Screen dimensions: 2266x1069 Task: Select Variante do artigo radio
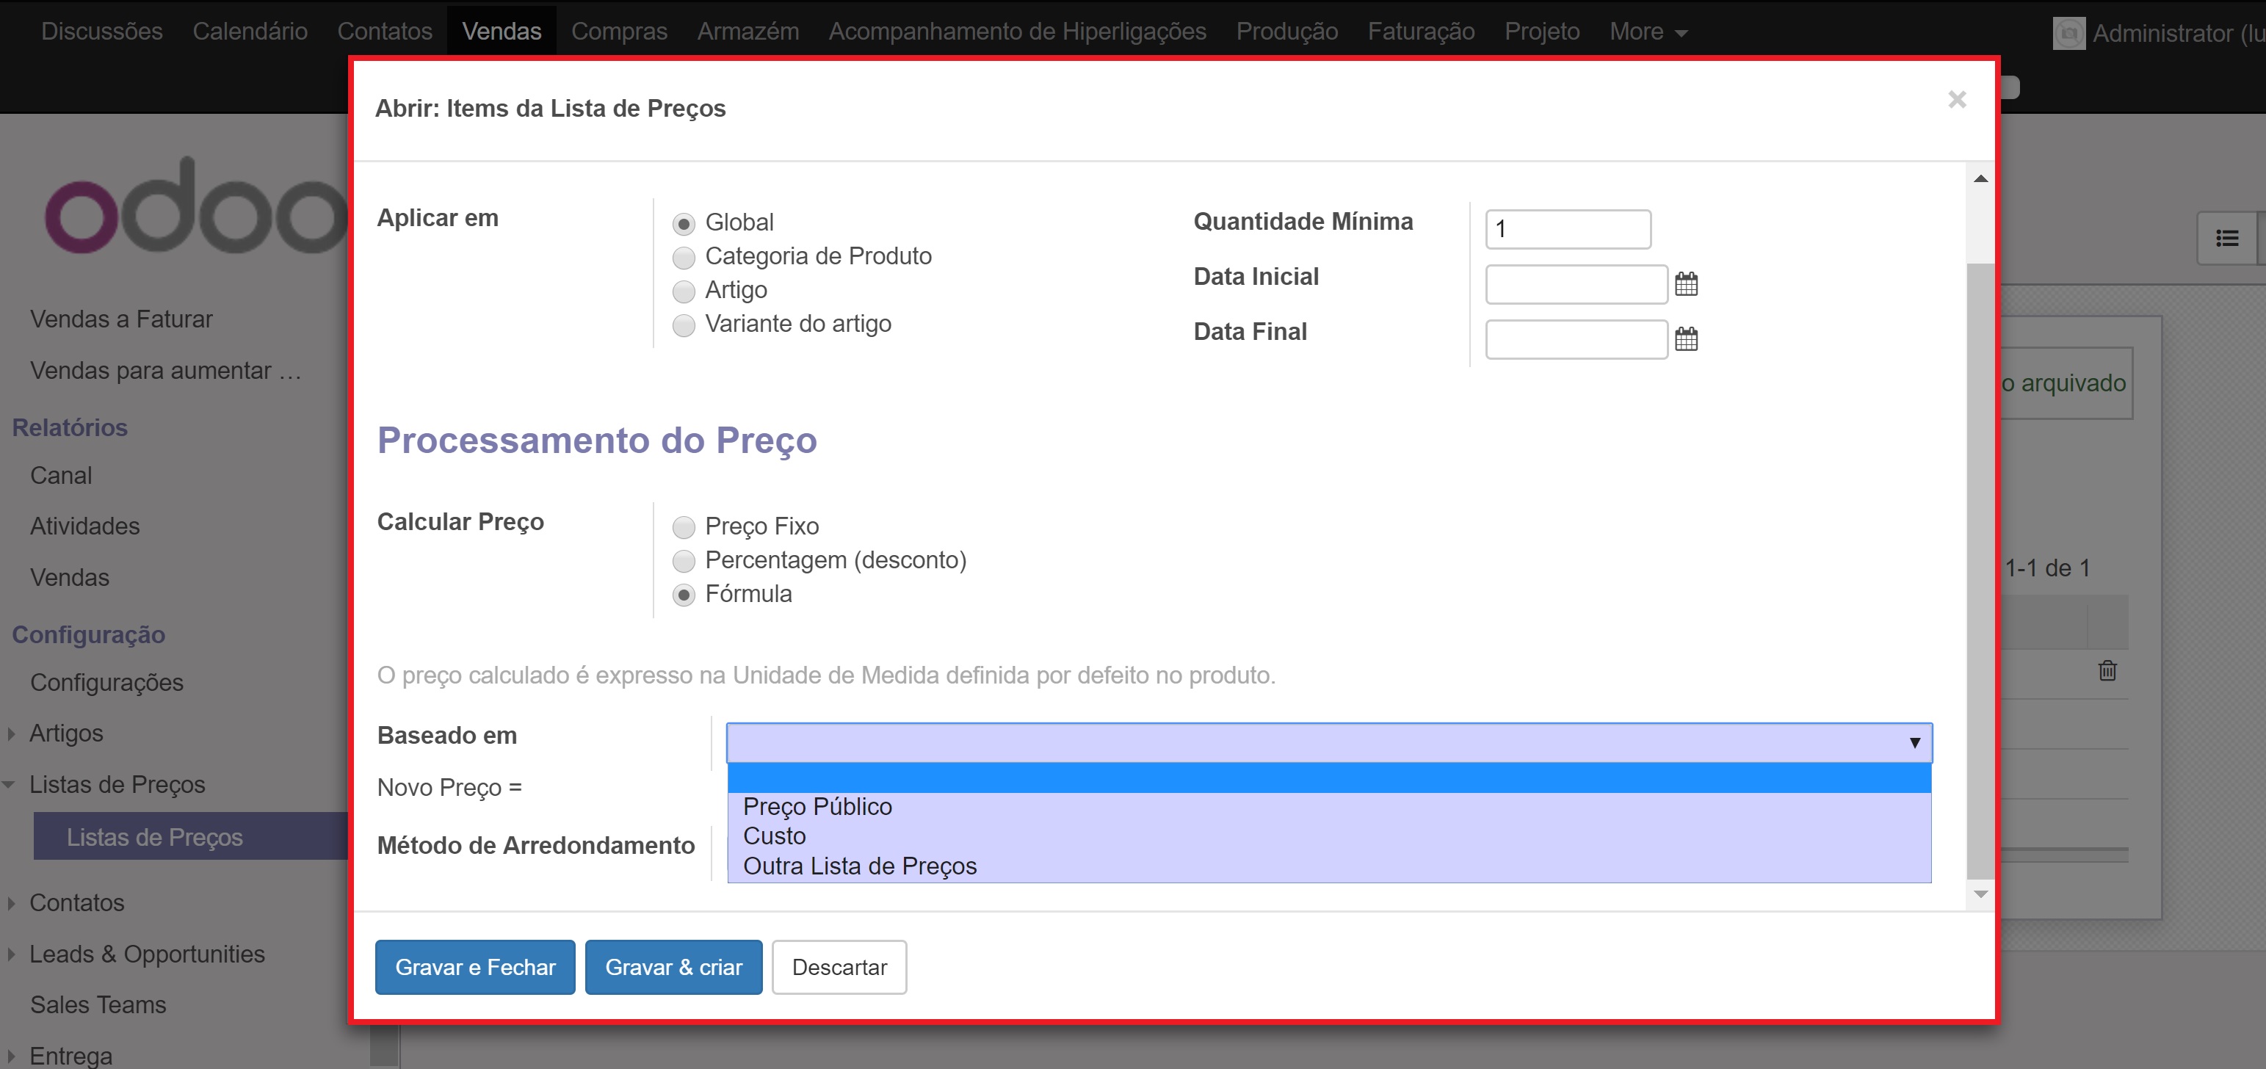click(x=684, y=325)
